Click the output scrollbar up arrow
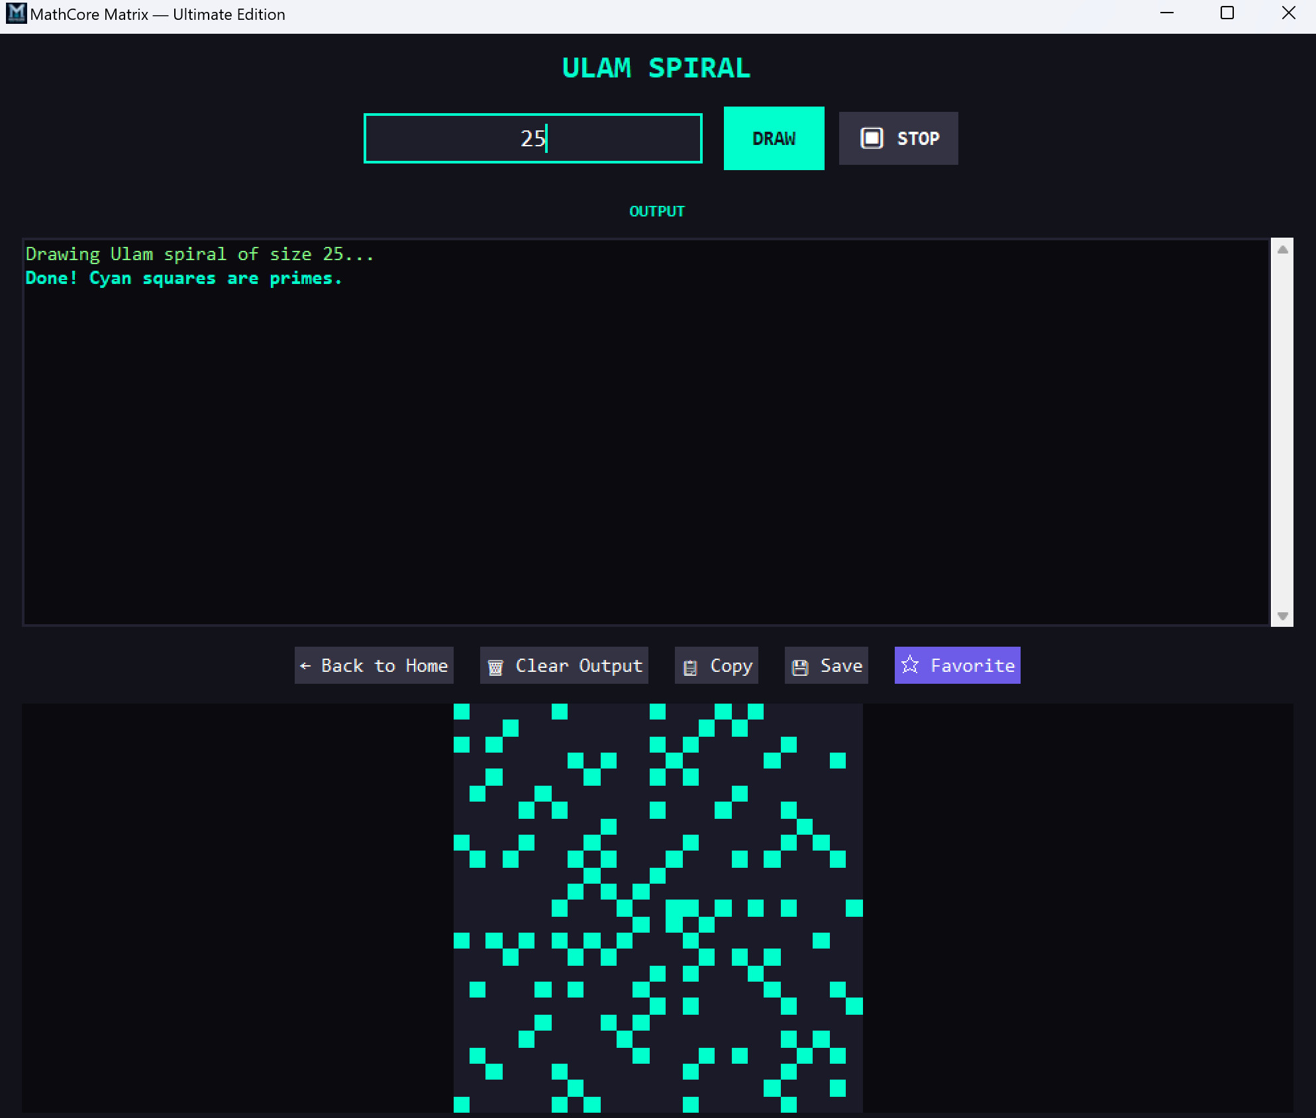1316x1118 pixels. (1283, 250)
